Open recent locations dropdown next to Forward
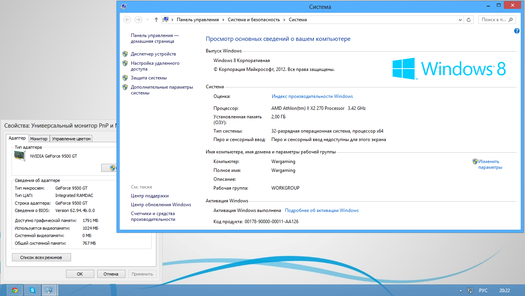The height and width of the screenshot is (296, 525). (x=148, y=20)
